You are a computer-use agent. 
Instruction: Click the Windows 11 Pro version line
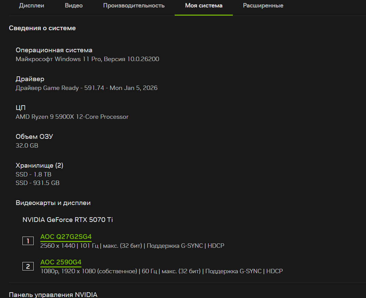click(87, 59)
